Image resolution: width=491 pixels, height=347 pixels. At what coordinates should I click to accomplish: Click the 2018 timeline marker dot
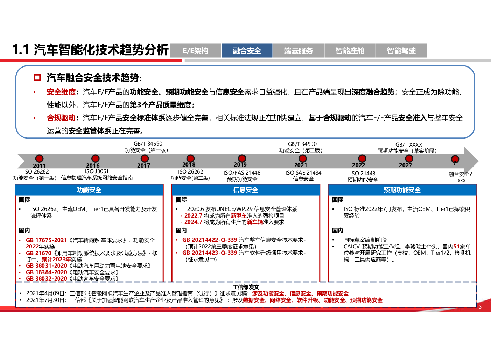[x=190, y=158]
